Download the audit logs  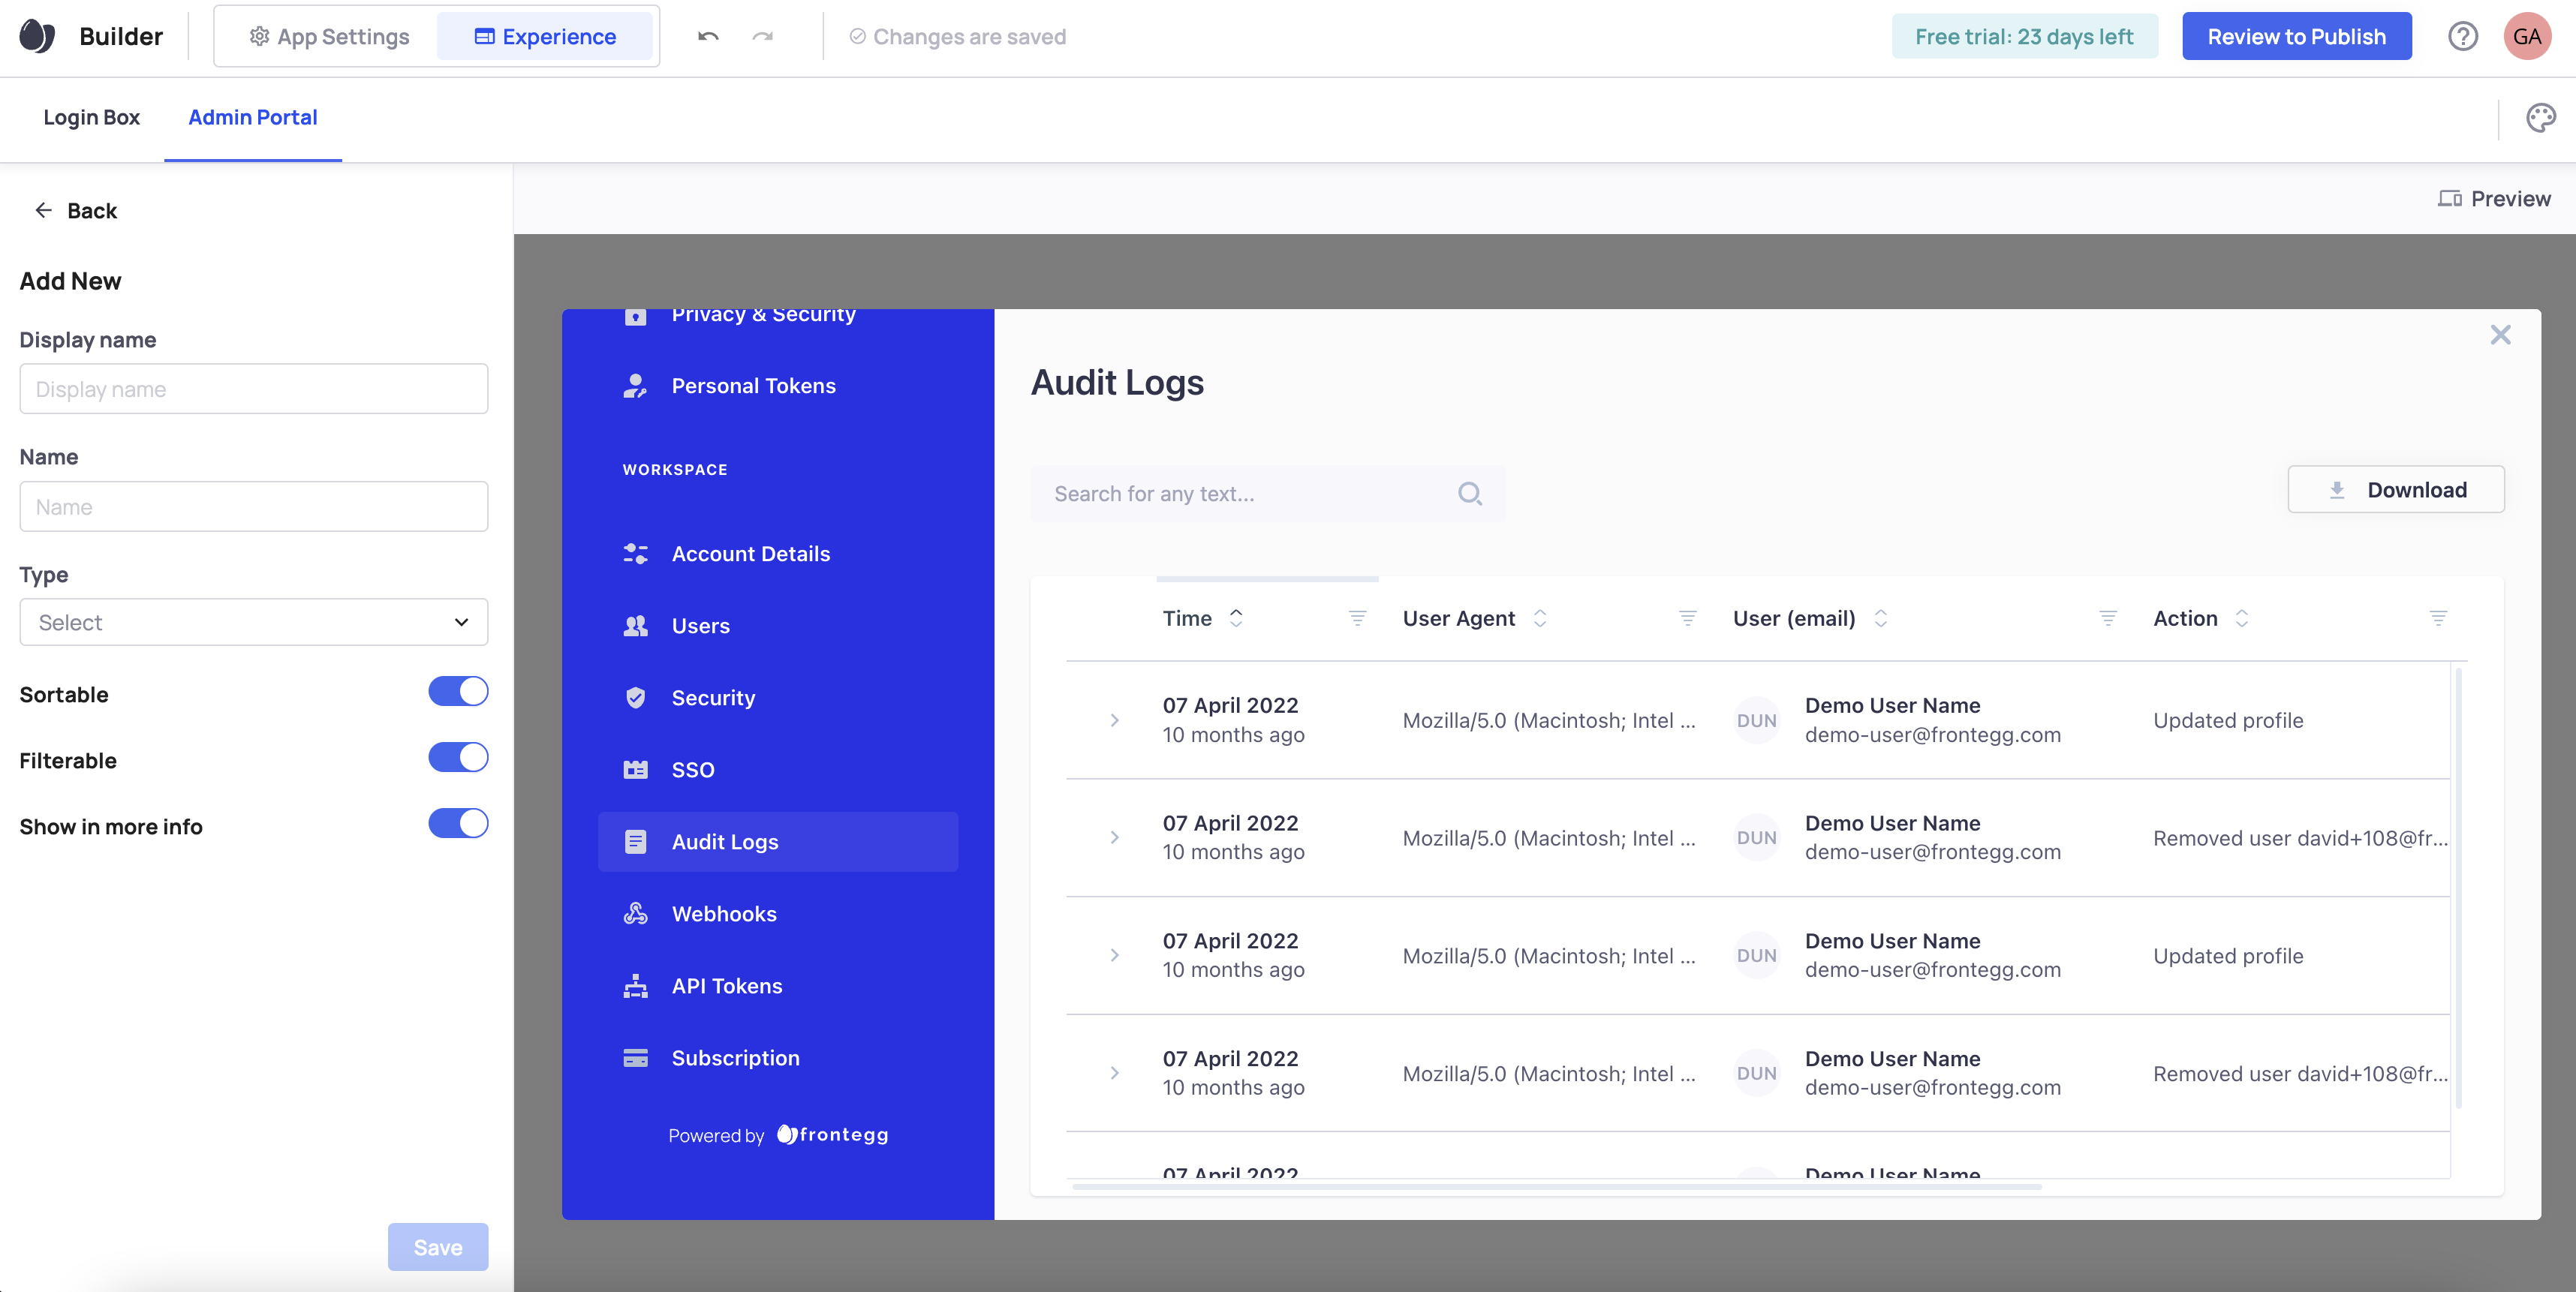2395,490
